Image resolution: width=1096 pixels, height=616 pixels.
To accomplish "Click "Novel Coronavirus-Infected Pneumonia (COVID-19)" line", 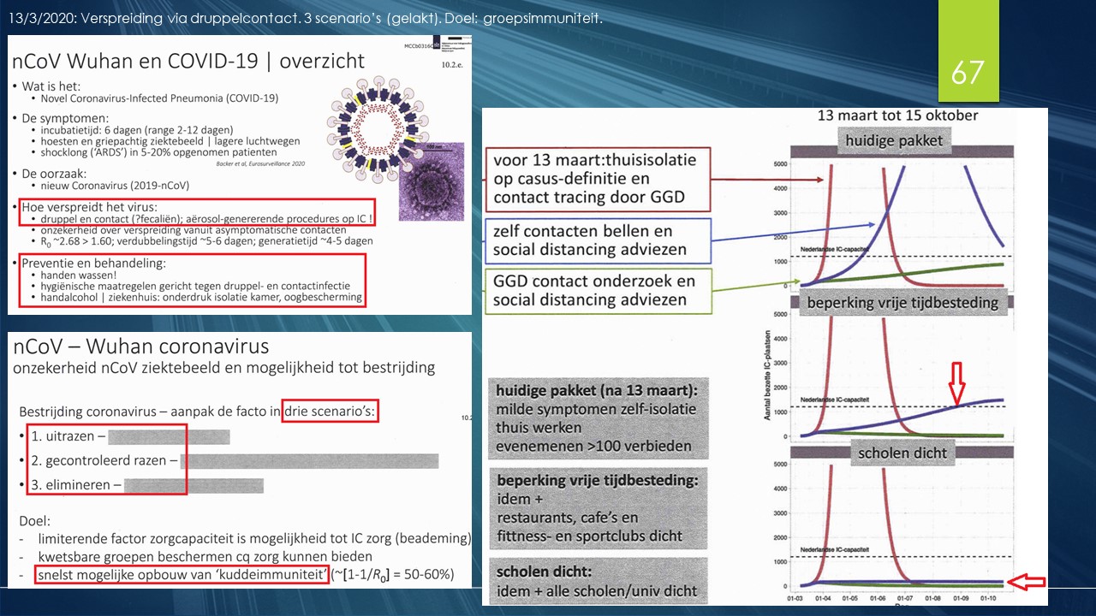I will pyautogui.click(x=159, y=98).
